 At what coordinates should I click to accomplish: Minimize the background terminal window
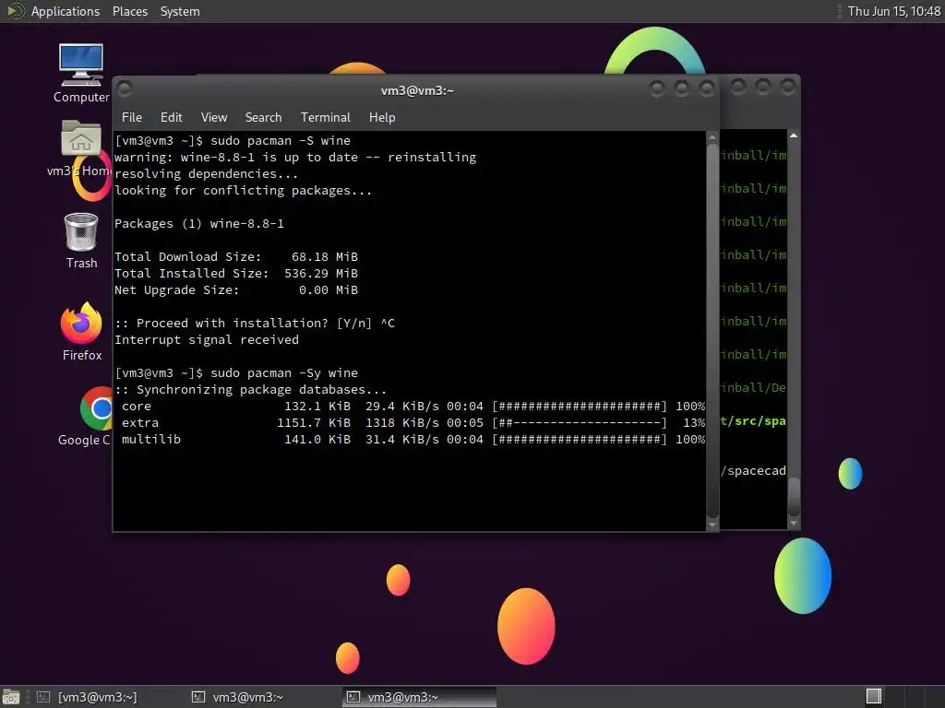pyautogui.click(x=738, y=88)
